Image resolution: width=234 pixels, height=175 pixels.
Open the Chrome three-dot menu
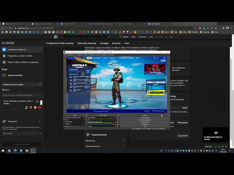point(231,28)
